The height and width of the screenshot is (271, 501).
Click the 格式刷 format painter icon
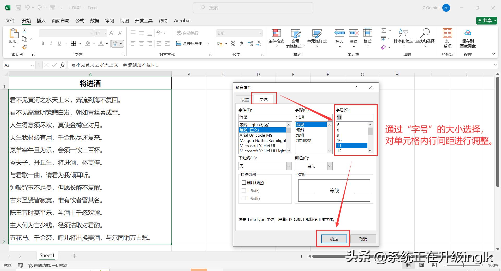[x=25, y=47]
